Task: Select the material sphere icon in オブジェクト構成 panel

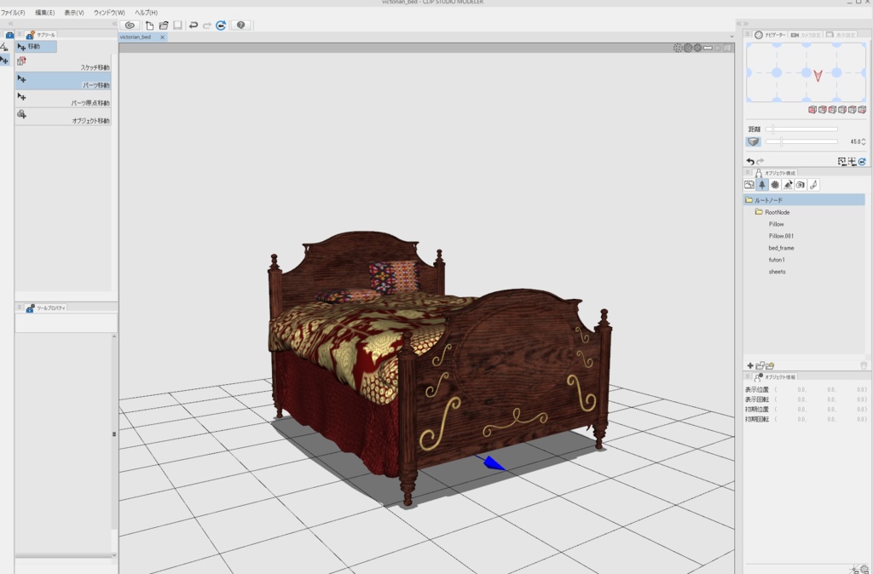Action: [777, 184]
